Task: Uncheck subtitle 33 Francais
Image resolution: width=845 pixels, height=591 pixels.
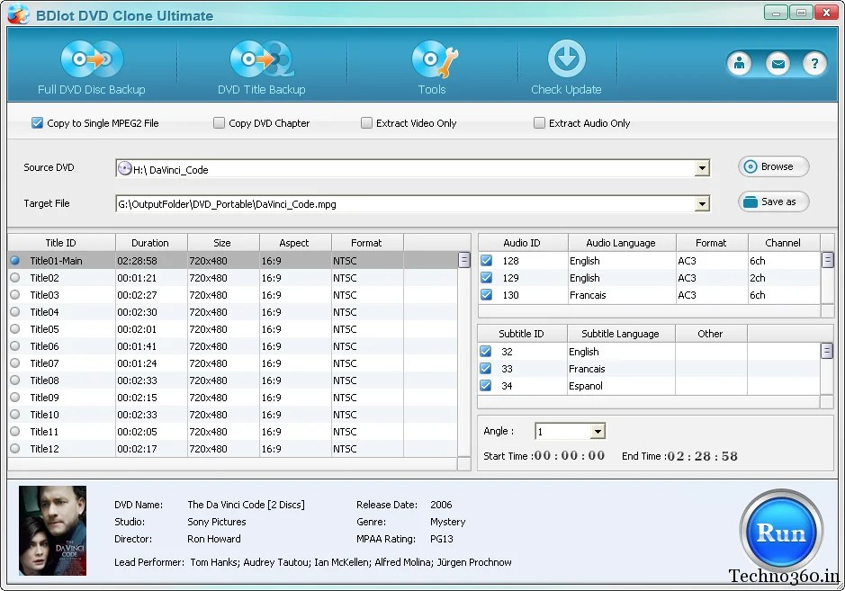Action: 486,369
